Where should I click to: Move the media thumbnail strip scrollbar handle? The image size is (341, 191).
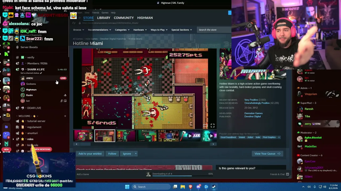coord(85,144)
